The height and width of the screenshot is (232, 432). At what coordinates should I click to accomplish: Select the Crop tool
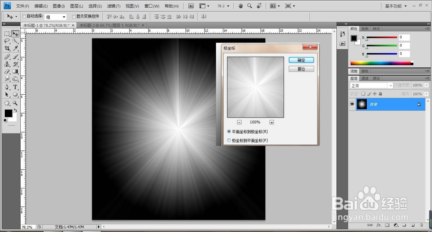click(x=7, y=48)
